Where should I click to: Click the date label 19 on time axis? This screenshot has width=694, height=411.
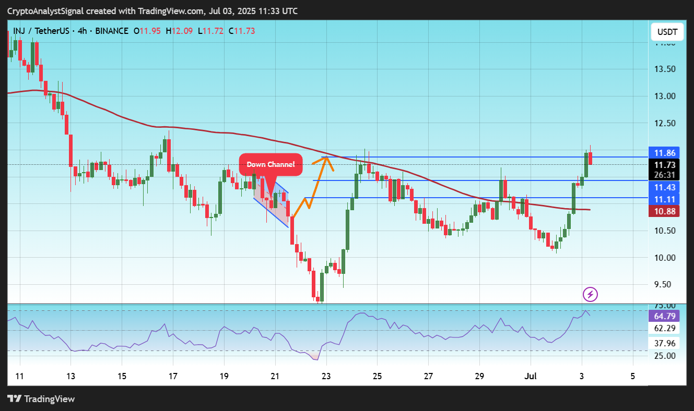point(224,376)
